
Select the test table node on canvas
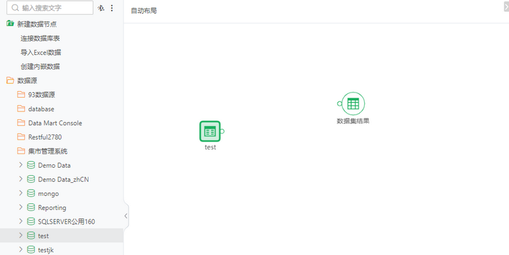(x=210, y=131)
